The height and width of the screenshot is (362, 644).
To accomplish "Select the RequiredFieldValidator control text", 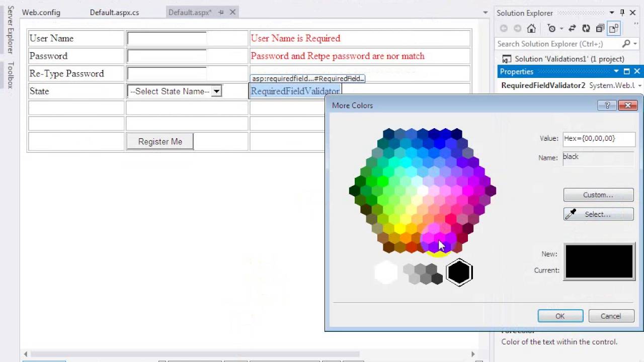I will pos(295,91).
